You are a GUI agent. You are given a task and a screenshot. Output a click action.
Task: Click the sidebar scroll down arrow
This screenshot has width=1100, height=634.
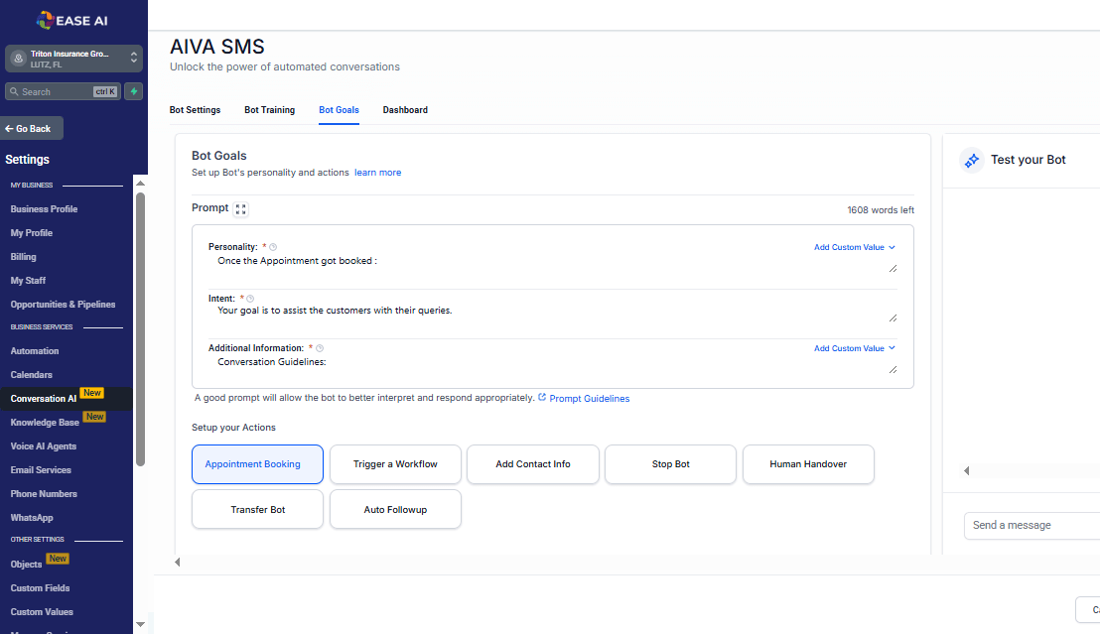click(x=140, y=624)
